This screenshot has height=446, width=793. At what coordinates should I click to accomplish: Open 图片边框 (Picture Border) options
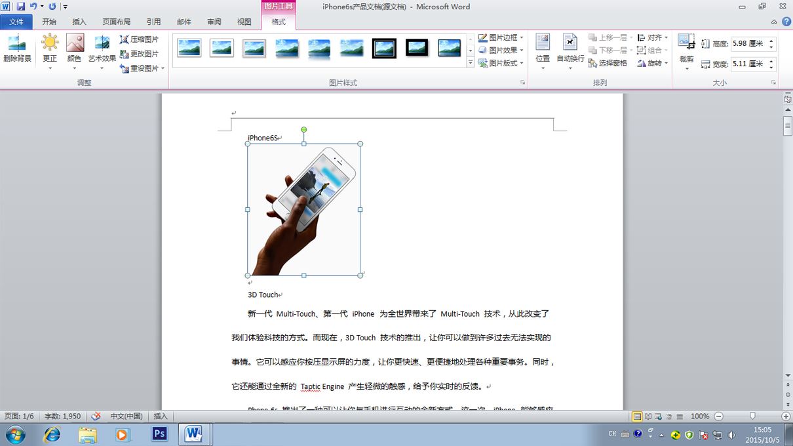pos(501,37)
